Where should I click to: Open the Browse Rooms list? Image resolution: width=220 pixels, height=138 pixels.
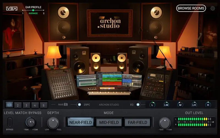[x=191, y=8]
